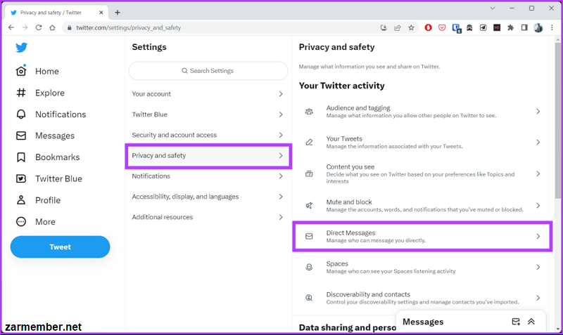The image size is (563, 335).
Task: Focus the Search Settings field
Action: tap(208, 71)
